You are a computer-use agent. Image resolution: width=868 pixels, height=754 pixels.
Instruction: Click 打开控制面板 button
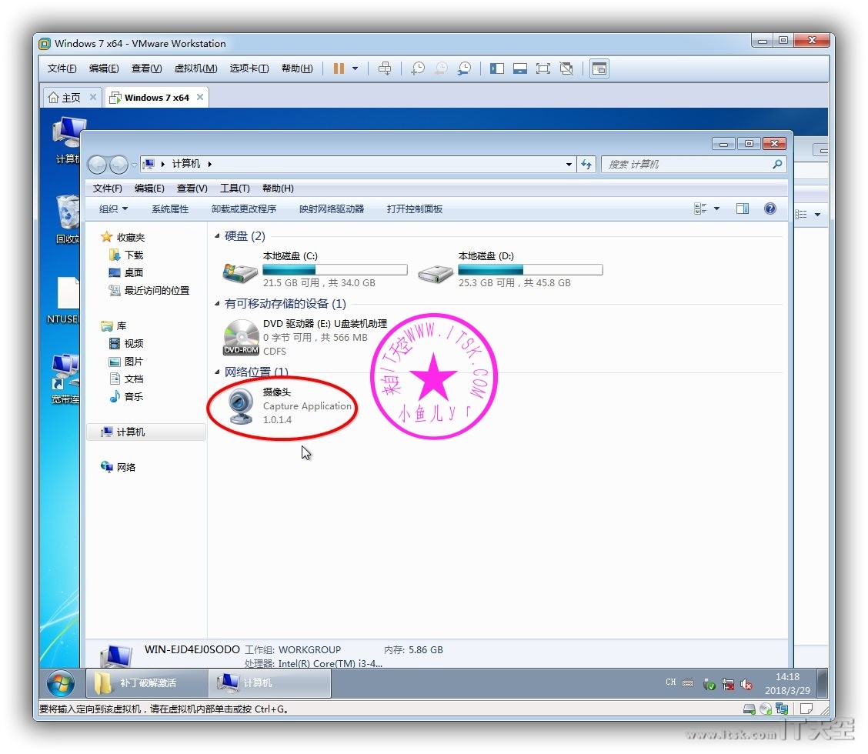coord(414,209)
